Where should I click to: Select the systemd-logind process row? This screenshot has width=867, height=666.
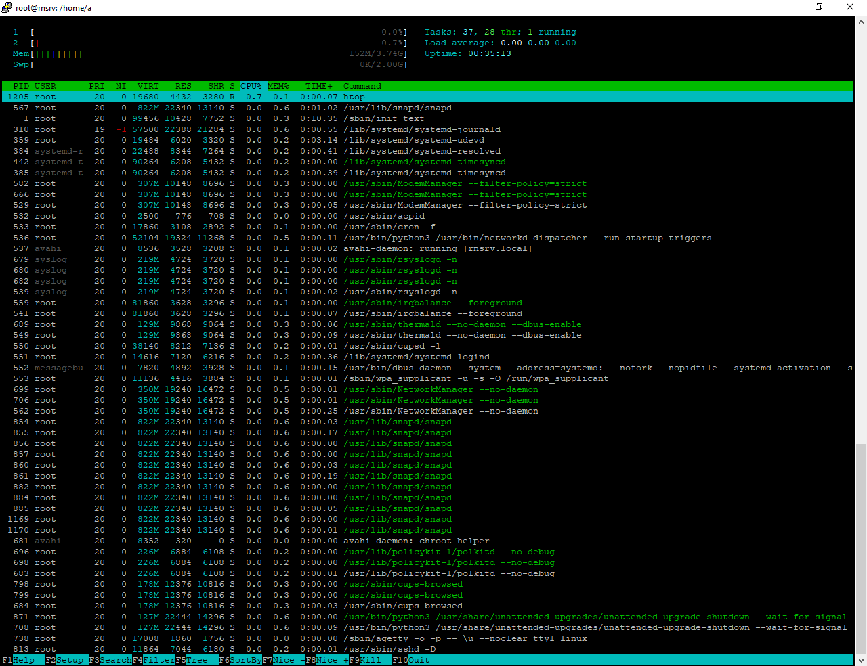tap(427, 357)
